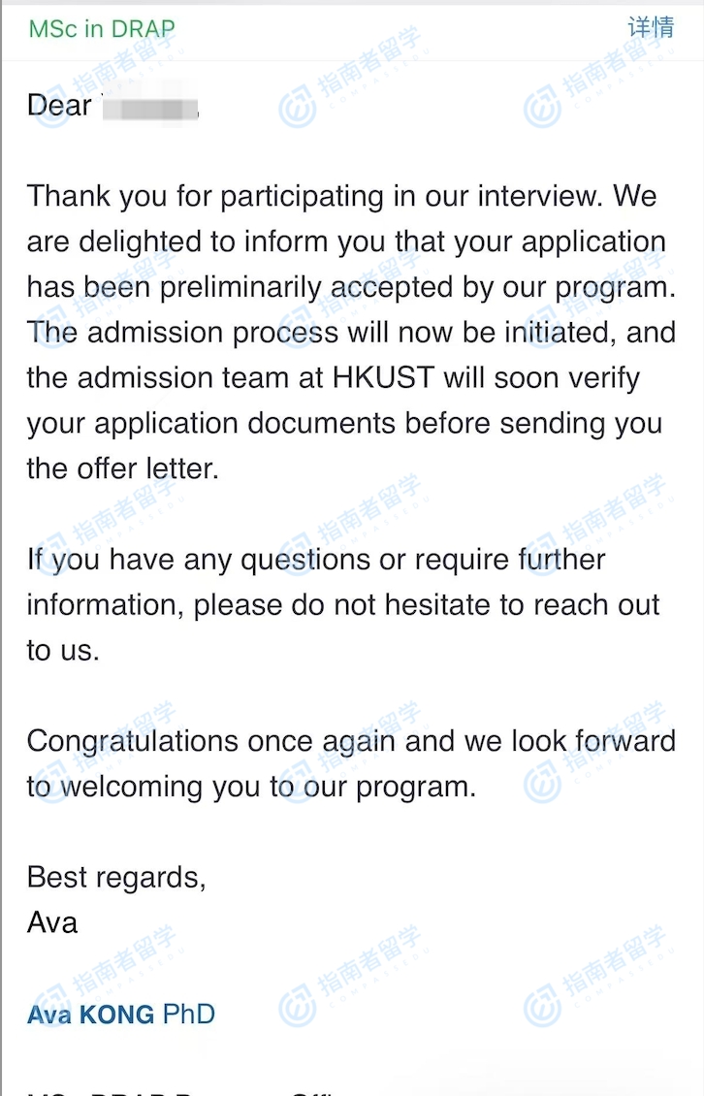Click the has been preliminarily accepted line
This screenshot has width=704, height=1096.
pos(350,287)
